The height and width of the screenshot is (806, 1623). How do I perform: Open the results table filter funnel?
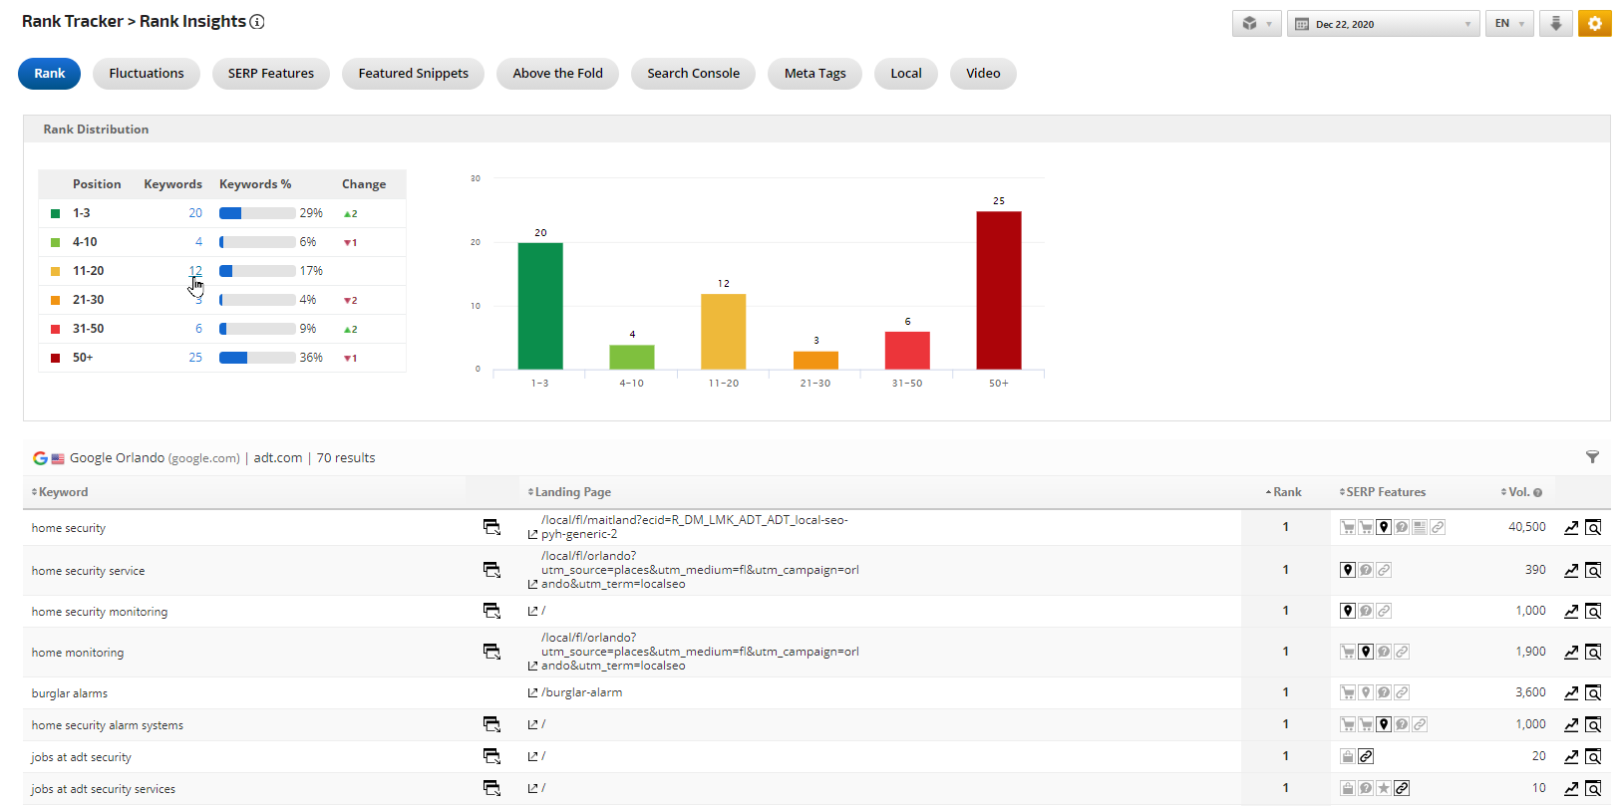click(1592, 457)
